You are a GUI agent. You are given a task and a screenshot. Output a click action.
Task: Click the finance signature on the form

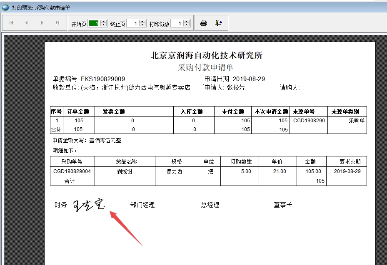pos(89,205)
